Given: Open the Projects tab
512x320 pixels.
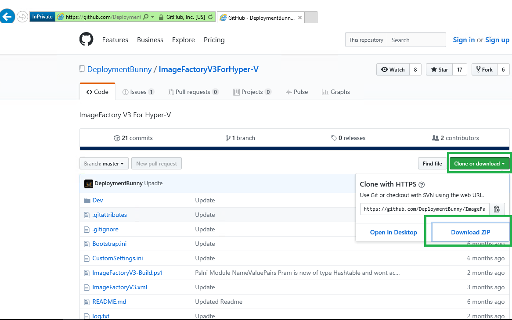Looking at the screenshot, I should point(252,92).
